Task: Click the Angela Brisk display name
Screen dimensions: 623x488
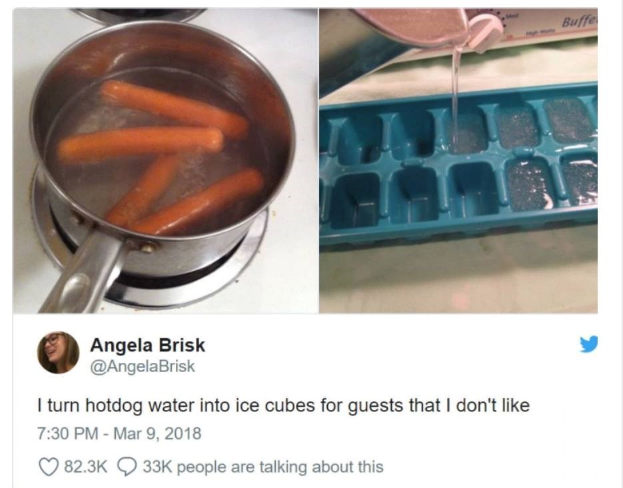Action: point(147,345)
